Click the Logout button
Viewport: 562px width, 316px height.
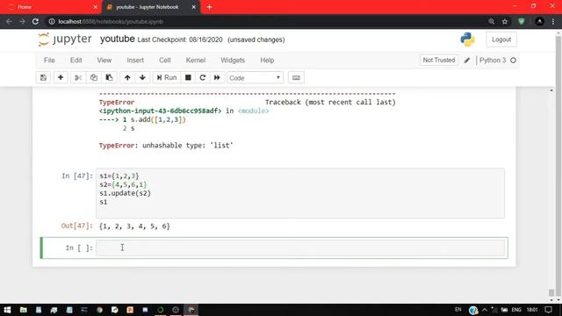[x=501, y=39]
